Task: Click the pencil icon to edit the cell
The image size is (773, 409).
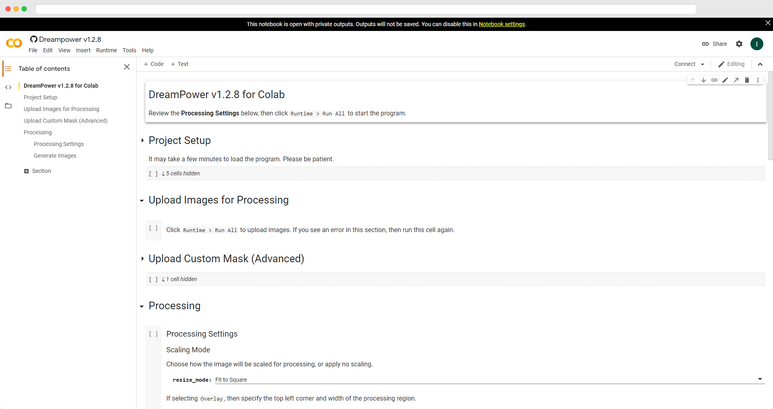Action: click(x=725, y=80)
